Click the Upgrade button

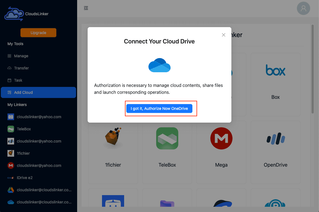38,33
